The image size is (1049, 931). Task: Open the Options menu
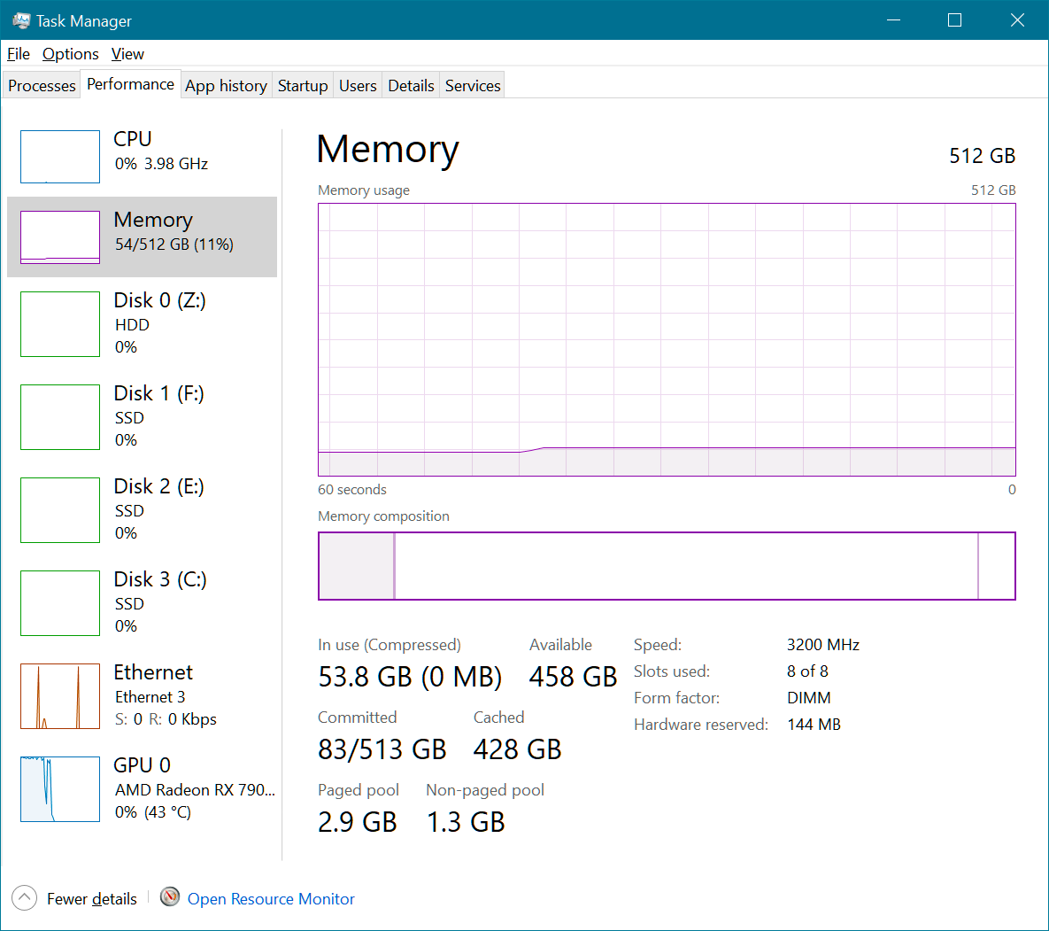pyautogui.click(x=70, y=54)
